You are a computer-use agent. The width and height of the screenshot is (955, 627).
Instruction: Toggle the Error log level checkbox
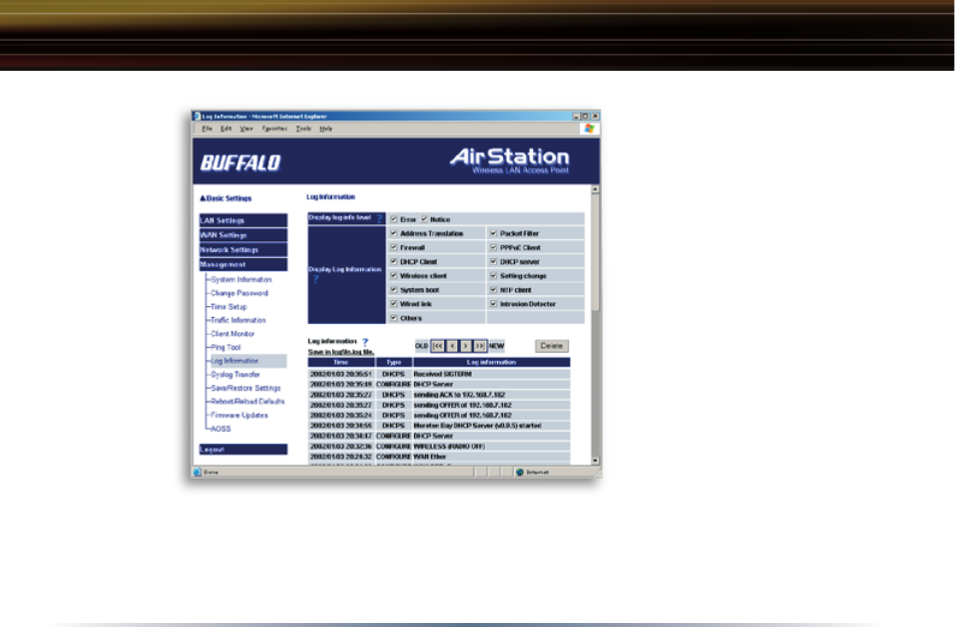pos(393,219)
